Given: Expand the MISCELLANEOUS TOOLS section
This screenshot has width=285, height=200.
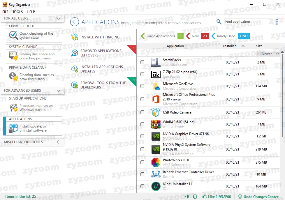Looking at the screenshot, I should tap(58, 142).
